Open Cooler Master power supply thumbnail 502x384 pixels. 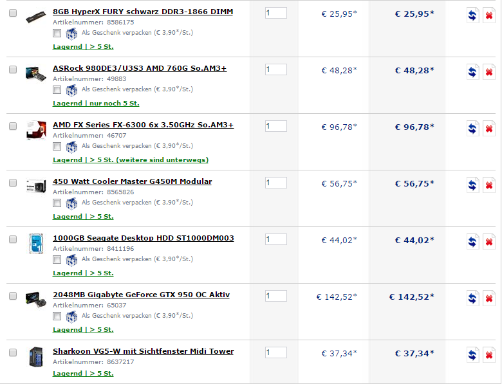[x=36, y=187]
